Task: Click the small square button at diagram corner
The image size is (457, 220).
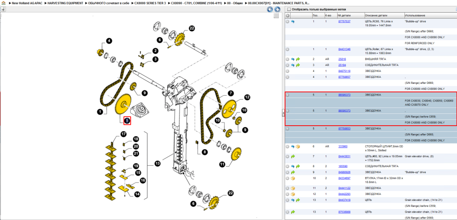Action: (276, 16)
